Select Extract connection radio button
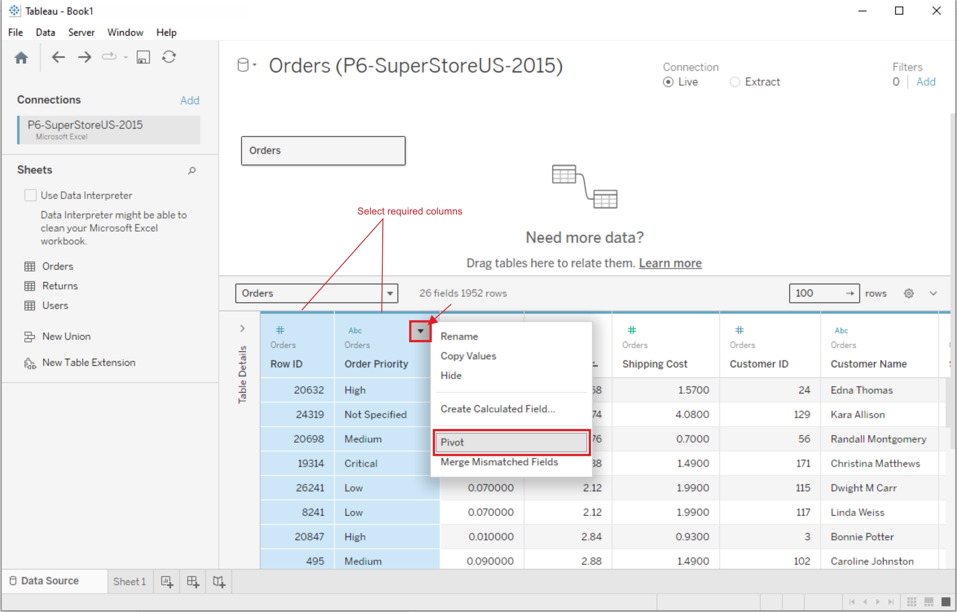Image resolution: width=957 pixels, height=612 pixels. coord(735,82)
